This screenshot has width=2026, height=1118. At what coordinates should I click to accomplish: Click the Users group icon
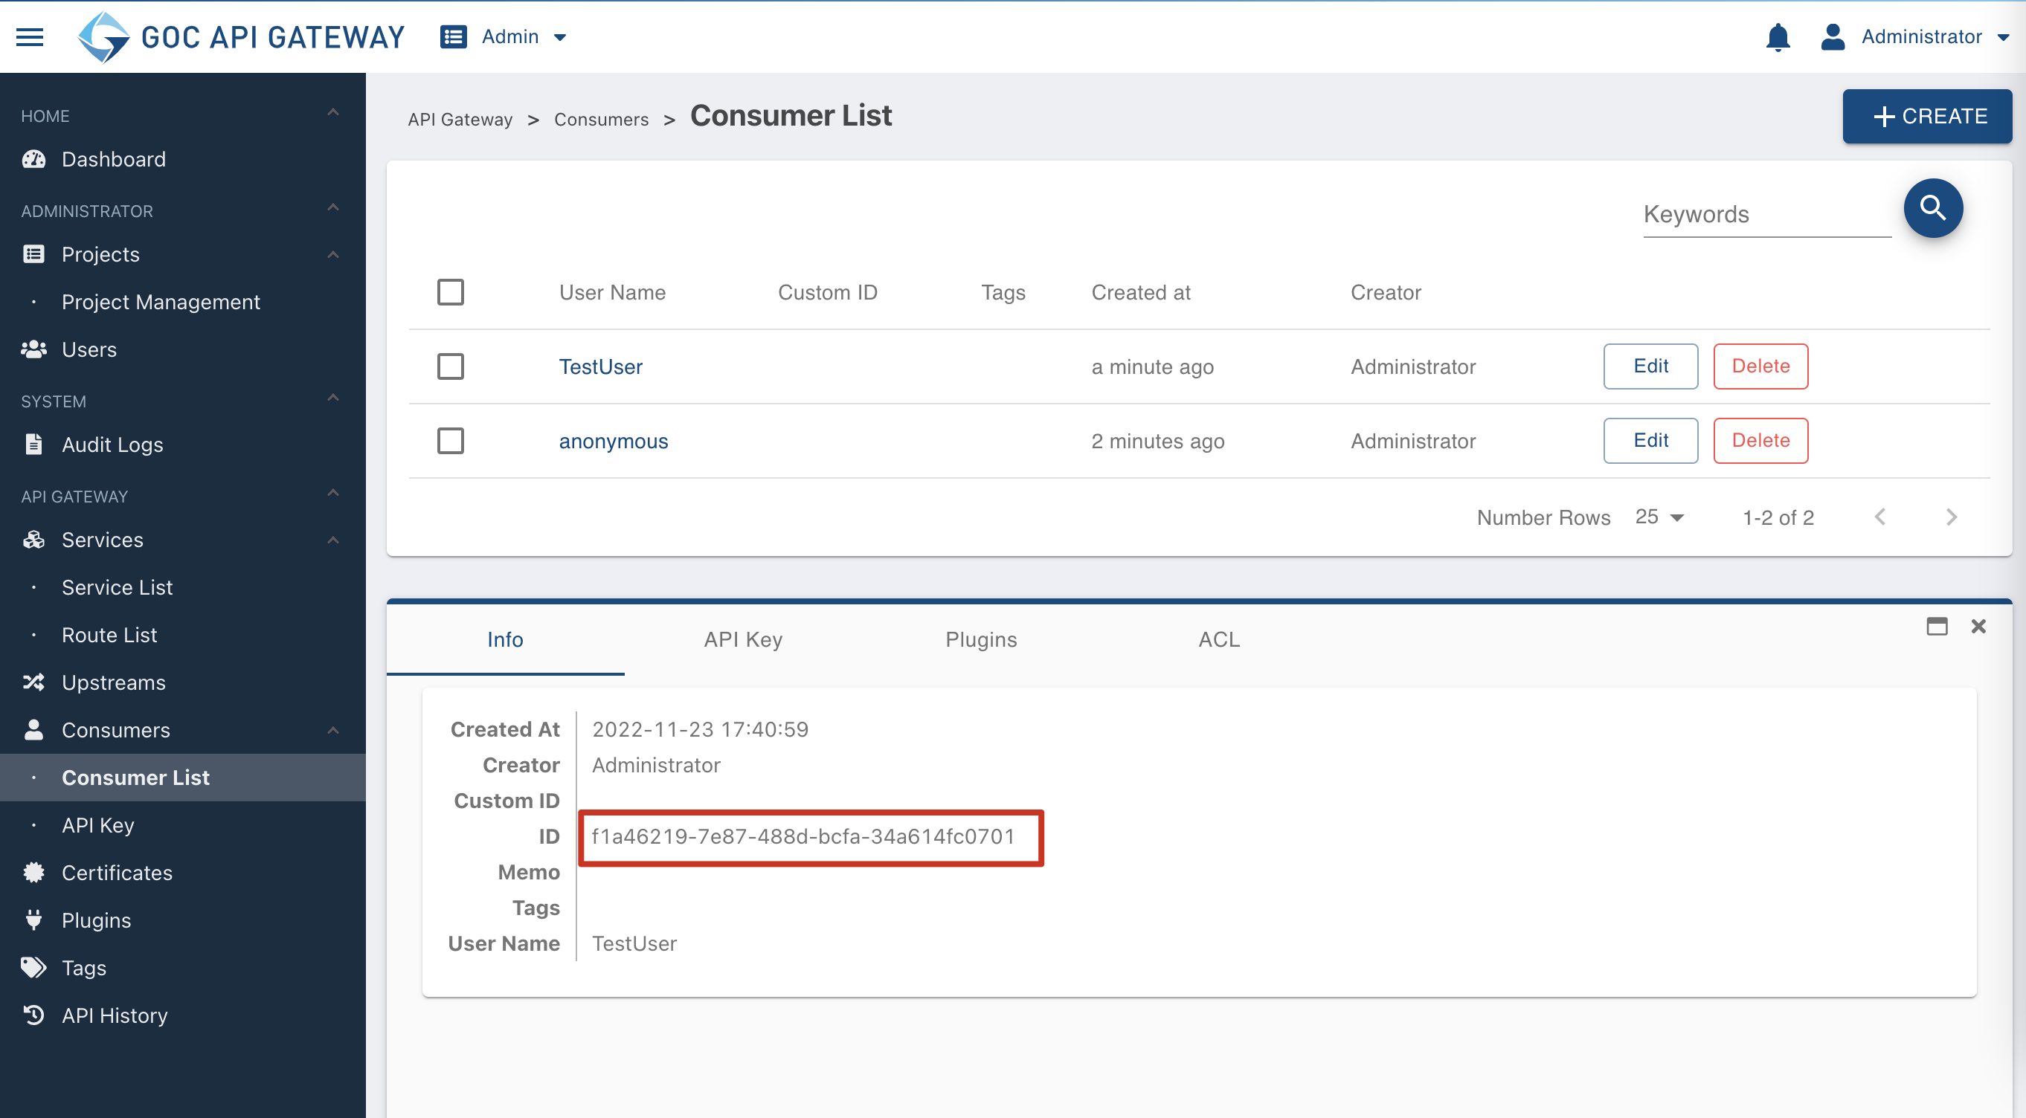33,349
